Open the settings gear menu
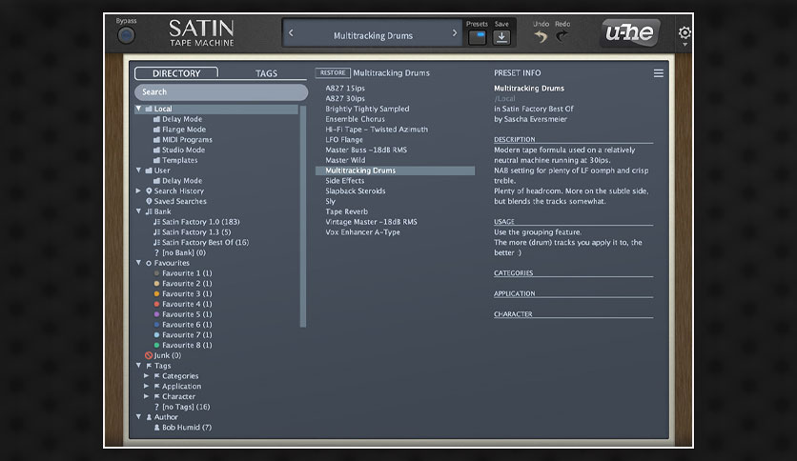Viewport: 797px width, 461px height. (685, 33)
